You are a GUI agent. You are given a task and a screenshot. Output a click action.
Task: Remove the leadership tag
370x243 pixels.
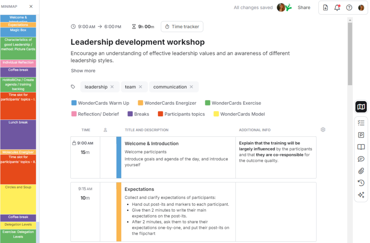pos(112,87)
